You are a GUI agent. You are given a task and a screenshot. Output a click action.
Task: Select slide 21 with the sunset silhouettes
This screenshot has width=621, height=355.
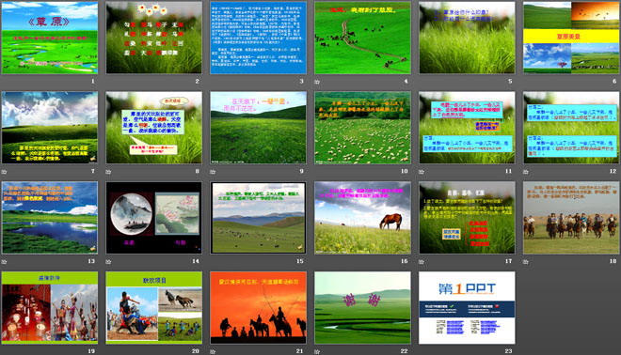[258, 307]
